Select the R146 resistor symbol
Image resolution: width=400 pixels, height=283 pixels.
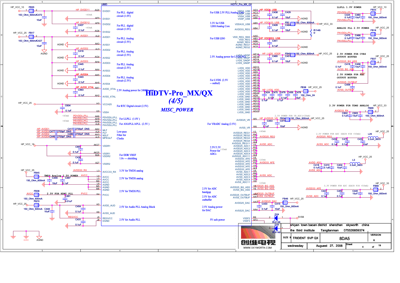311,34
